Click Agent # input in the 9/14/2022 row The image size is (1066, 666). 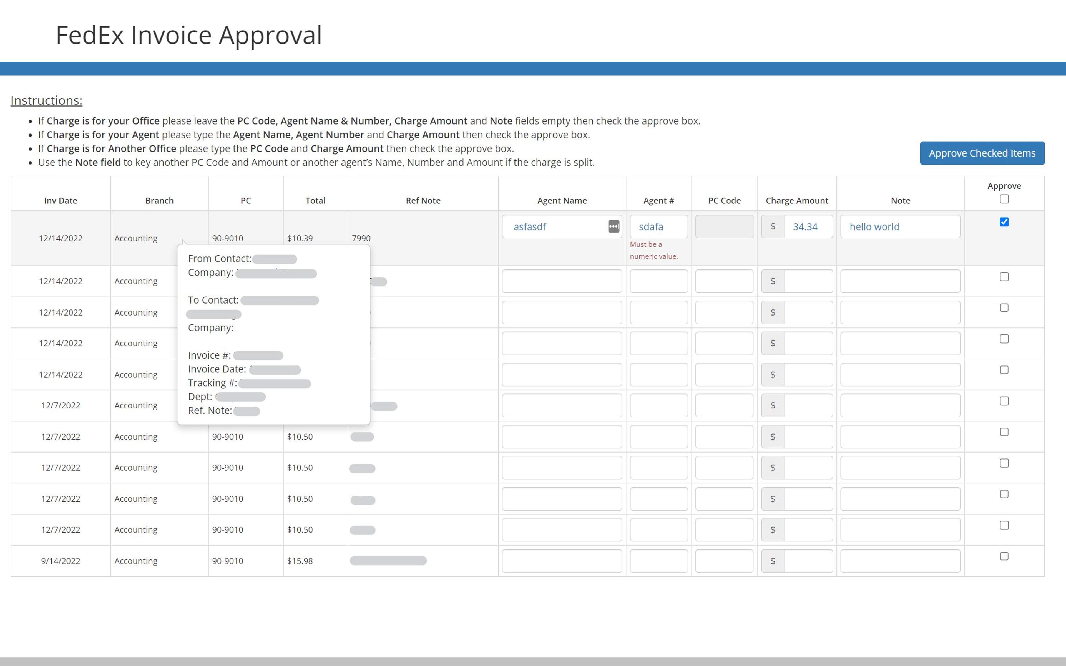coord(658,561)
